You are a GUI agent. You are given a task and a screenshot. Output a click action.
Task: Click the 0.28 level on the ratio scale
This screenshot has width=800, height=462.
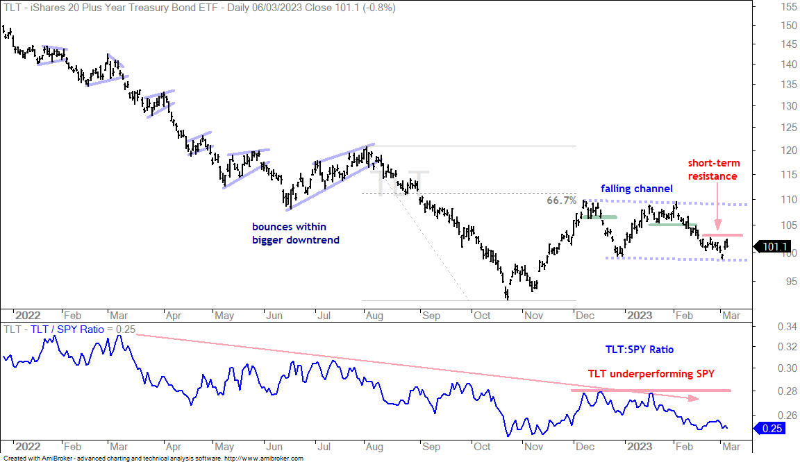pos(787,391)
